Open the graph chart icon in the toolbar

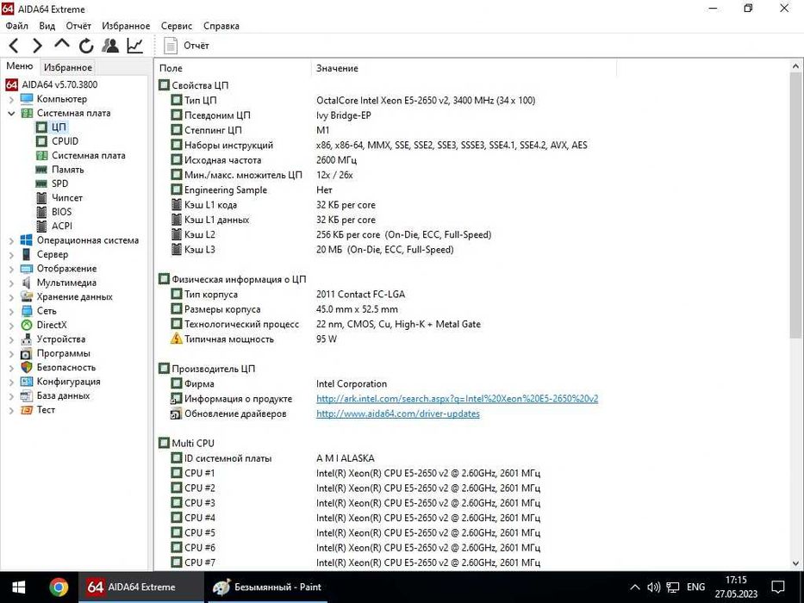pyautogui.click(x=134, y=46)
